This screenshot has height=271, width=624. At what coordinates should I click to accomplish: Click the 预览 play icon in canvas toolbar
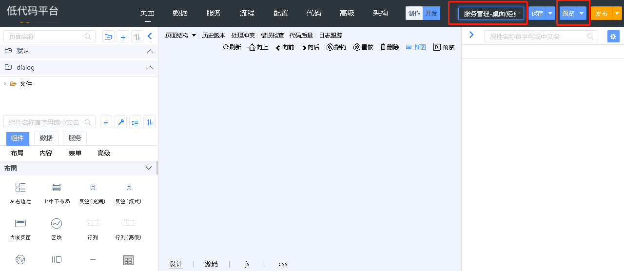[444, 47]
